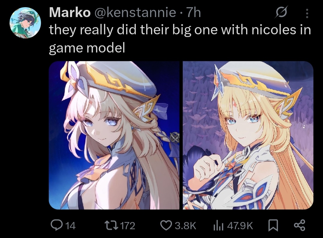Image resolution: width=323 pixels, height=238 pixels.
Task: Click the tweet text about nicoles model
Action: pos(180,39)
